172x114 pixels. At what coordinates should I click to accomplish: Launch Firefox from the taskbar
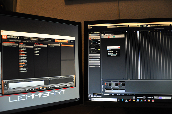pos(145,100)
